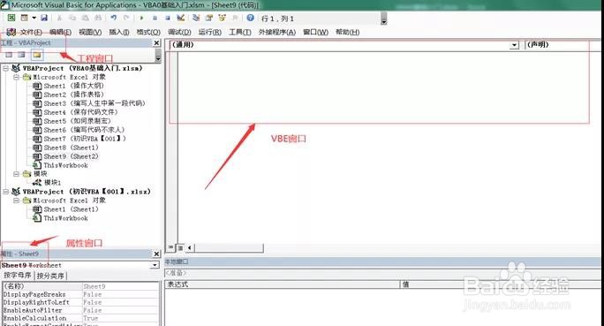Screen dimensions: 604x326
Task: Open the 工具(T) menu
Action: click(240, 33)
